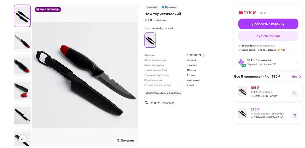
Task: Select the second knife thumbnail
Action: click(x=22, y=41)
